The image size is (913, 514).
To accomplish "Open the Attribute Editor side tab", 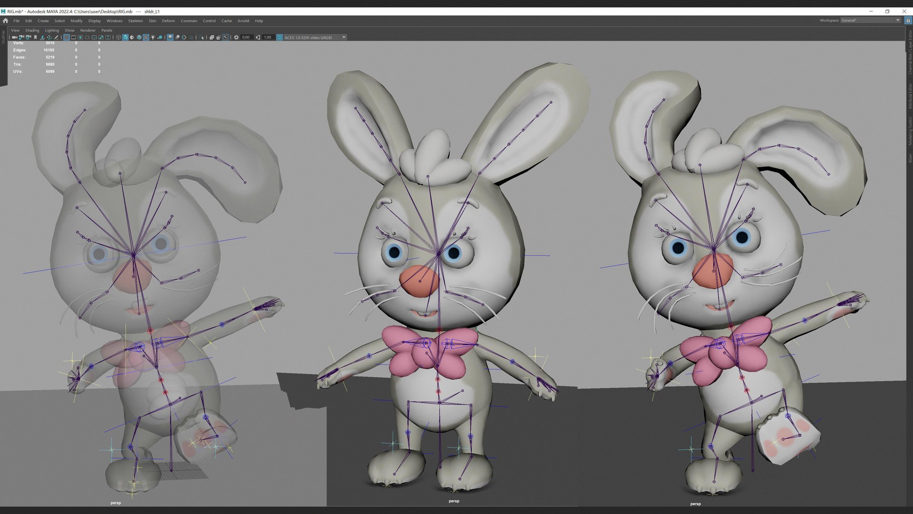I will 910,96.
